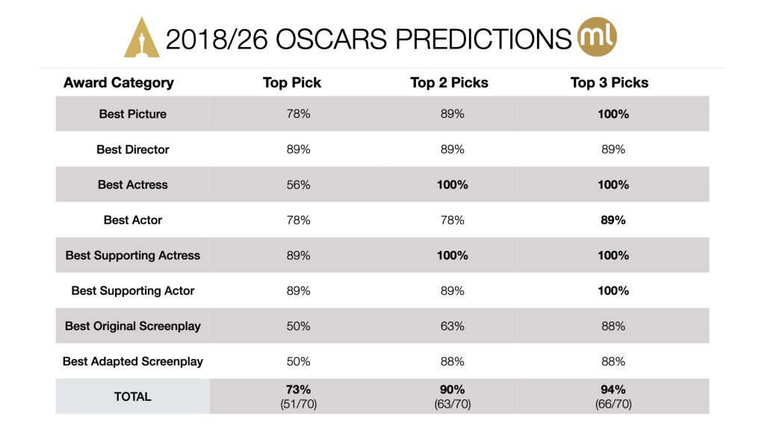Click the gold Oscar statuette icon
765x430 pixels.
(140, 37)
